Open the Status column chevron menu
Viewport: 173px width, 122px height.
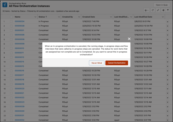59,17
